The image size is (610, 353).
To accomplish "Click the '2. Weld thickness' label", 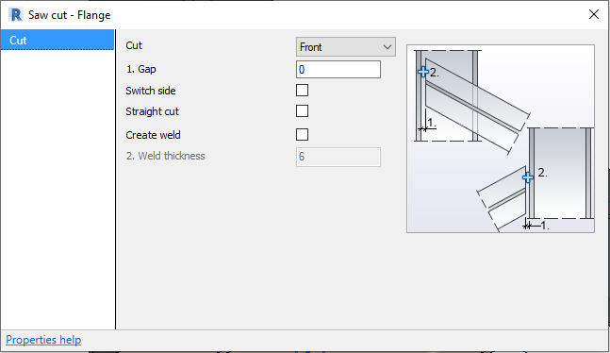I will click(x=165, y=156).
